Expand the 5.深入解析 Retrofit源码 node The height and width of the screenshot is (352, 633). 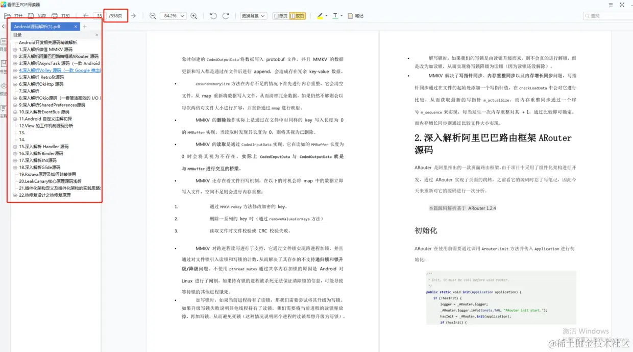click(x=15, y=77)
